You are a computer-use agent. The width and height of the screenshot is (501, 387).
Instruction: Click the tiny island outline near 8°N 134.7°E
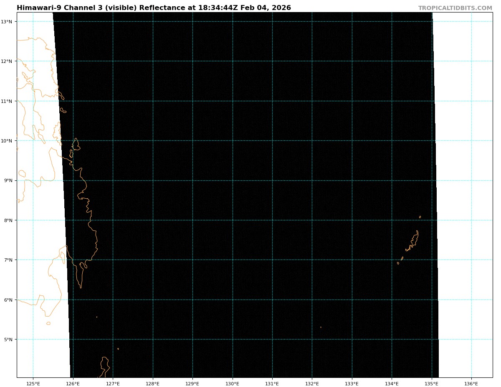pos(420,217)
